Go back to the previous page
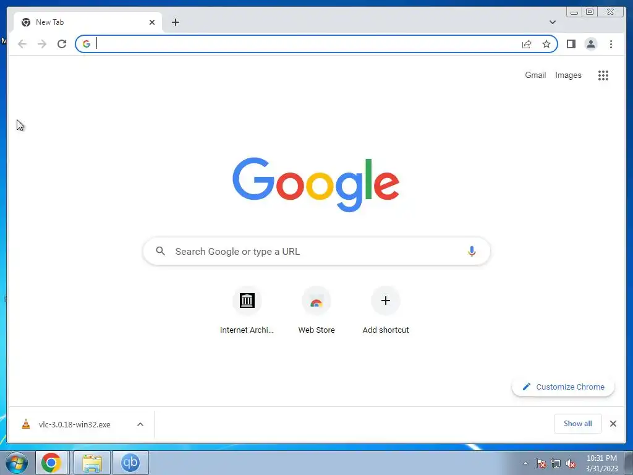This screenshot has width=633, height=475. [x=22, y=44]
